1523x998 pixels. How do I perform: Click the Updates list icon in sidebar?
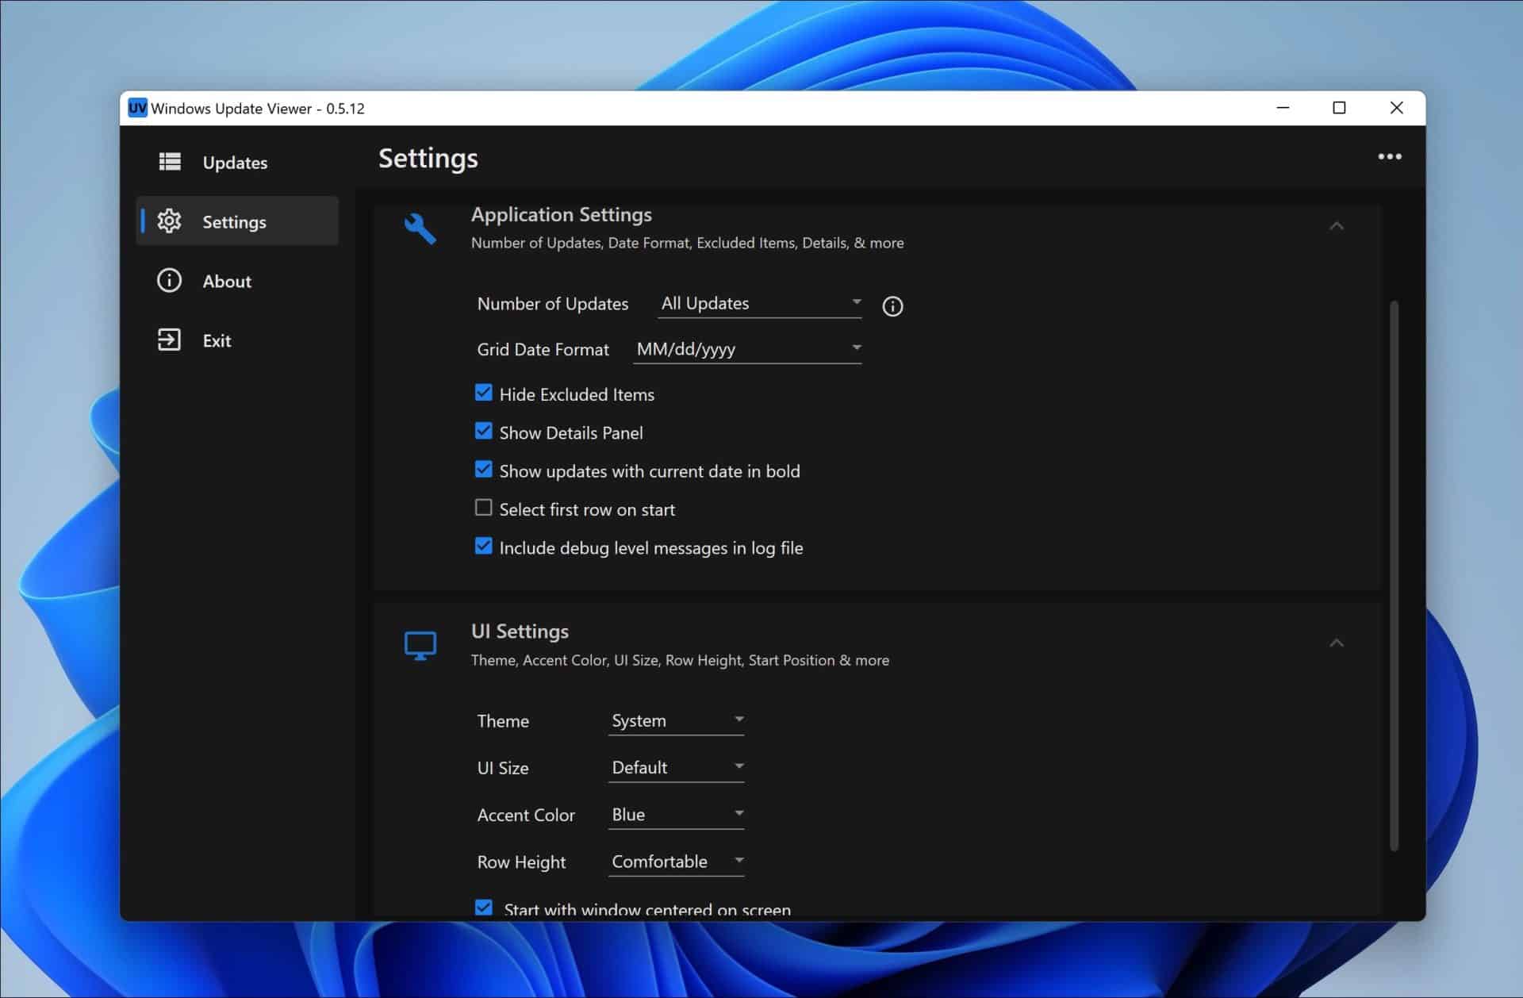point(170,162)
